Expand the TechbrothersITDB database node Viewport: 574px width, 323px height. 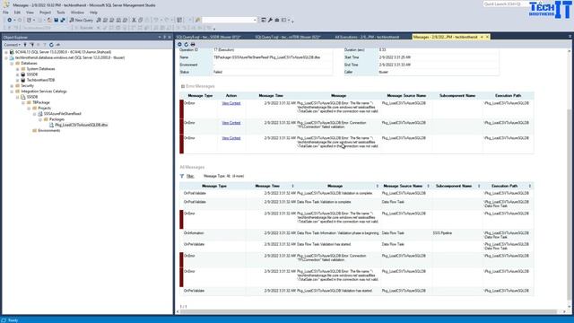tap(18, 80)
